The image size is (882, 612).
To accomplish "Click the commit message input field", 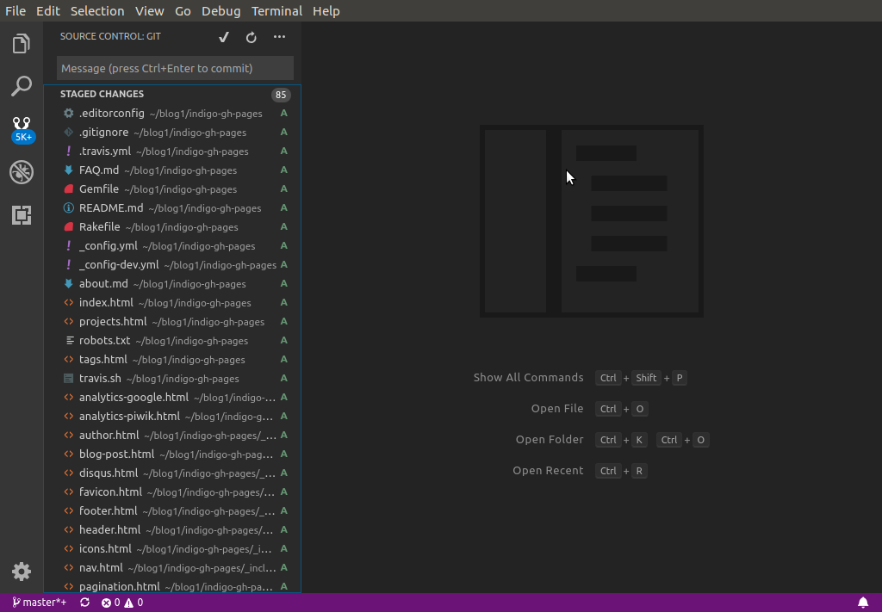I will pyautogui.click(x=175, y=68).
